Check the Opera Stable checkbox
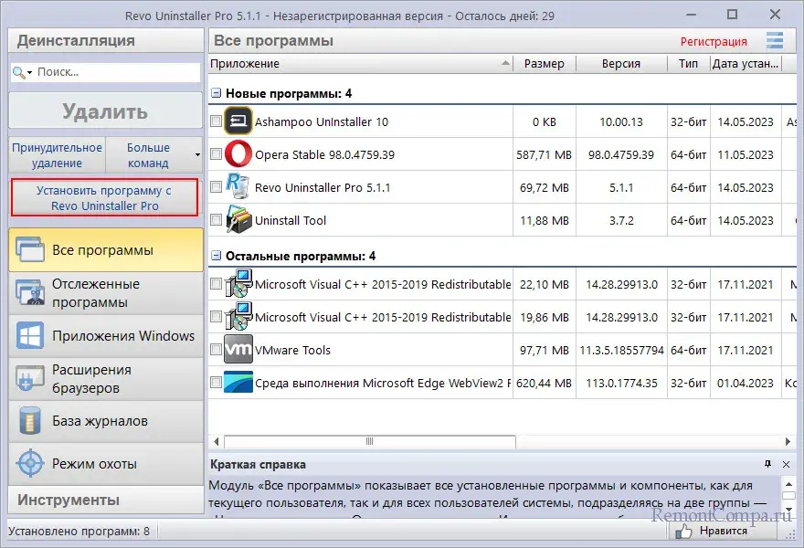 [216, 154]
